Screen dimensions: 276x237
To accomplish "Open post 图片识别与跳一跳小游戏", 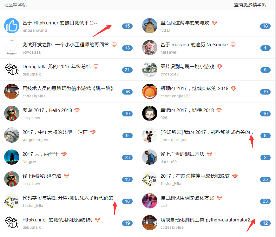I will (187, 67).
